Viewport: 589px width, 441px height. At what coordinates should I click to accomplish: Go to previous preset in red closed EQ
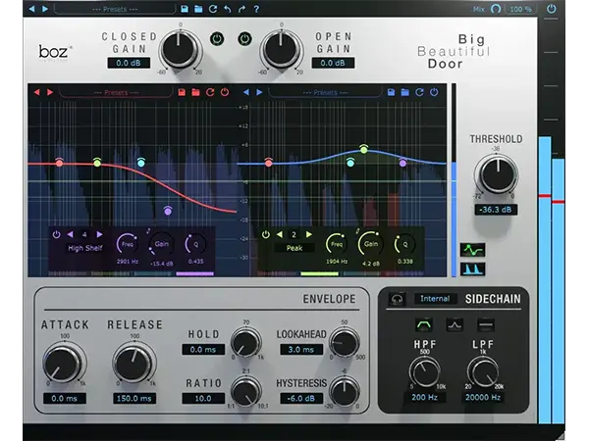tap(37, 92)
